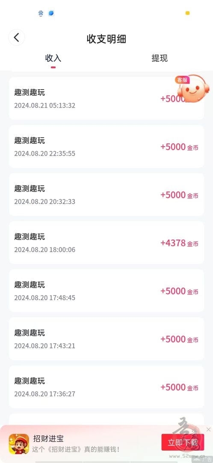The width and height of the screenshot is (213, 463).
Task: Switch to the 提现 tab
Action: coord(160,58)
